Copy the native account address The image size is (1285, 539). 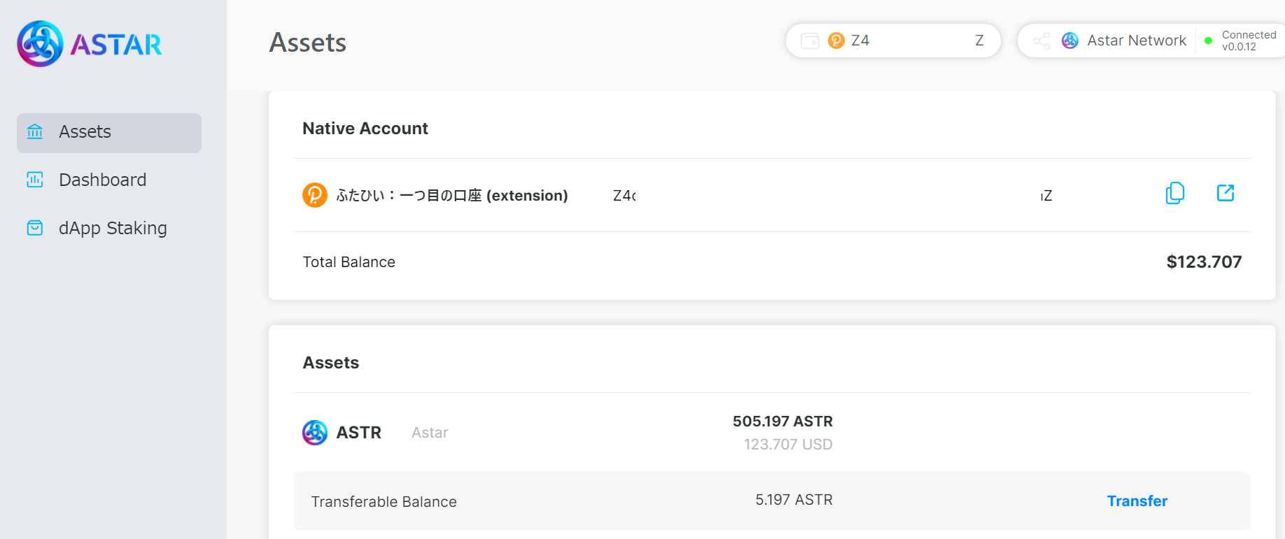coord(1175,193)
